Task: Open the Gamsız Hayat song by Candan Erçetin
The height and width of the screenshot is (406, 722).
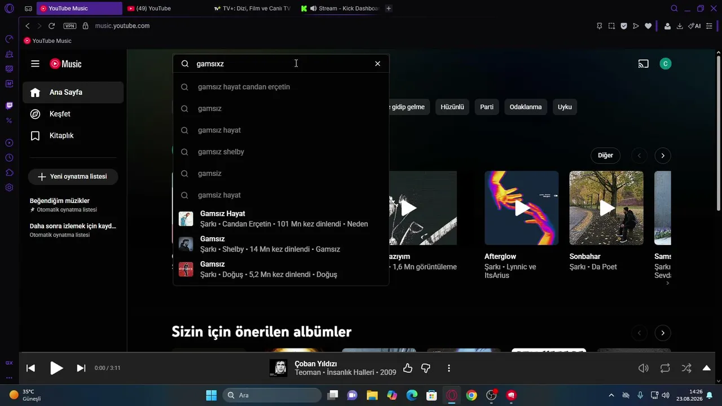Action: click(281, 219)
